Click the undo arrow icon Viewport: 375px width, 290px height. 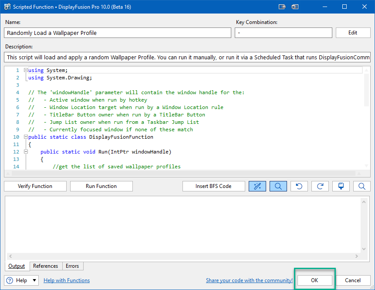point(299,186)
